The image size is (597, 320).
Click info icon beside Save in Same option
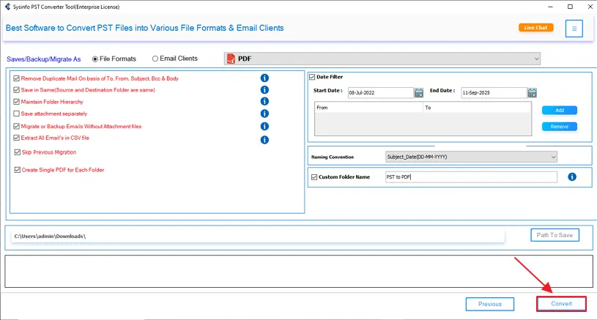click(x=264, y=90)
